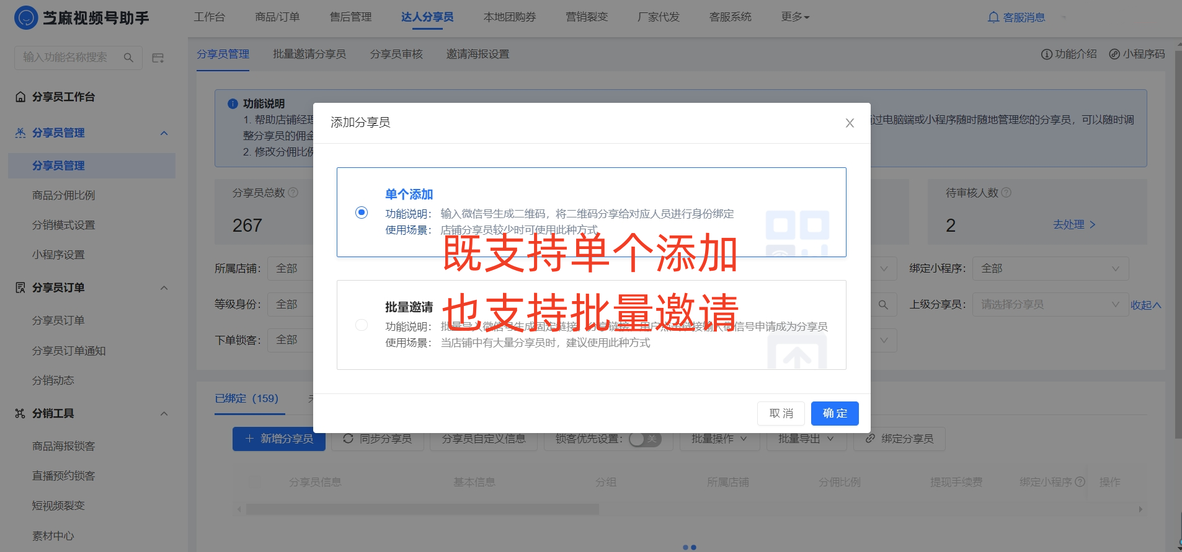Viewport: 1182px width, 552px height.
Task: Open 厂家代发 top menu
Action: 659,17
